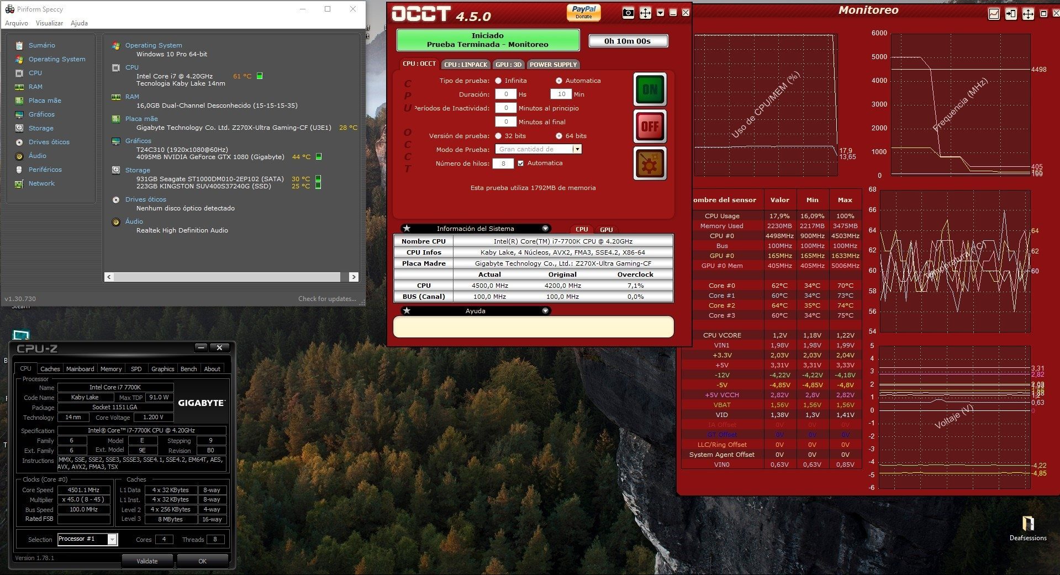
Task: Select Sumário in Speccy sidebar
Action: (42, 45)
